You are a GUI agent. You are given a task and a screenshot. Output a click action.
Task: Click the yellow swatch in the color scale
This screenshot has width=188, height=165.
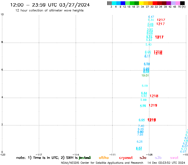click(x=141, y=3)
